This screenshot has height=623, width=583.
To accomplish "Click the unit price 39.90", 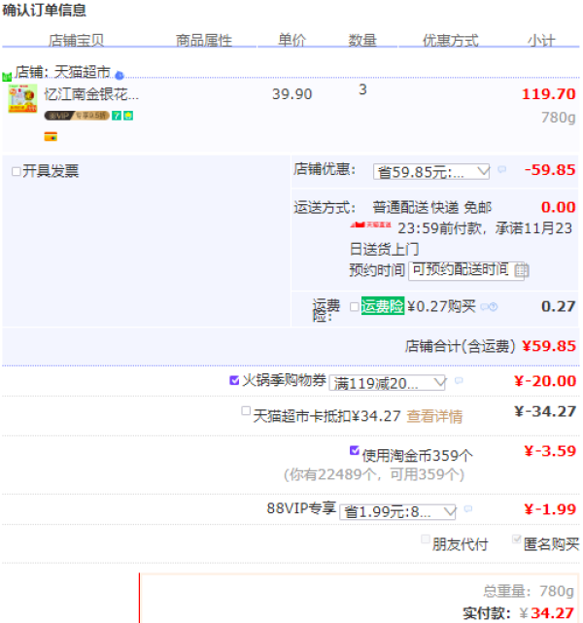I will (x=291, y=94).
